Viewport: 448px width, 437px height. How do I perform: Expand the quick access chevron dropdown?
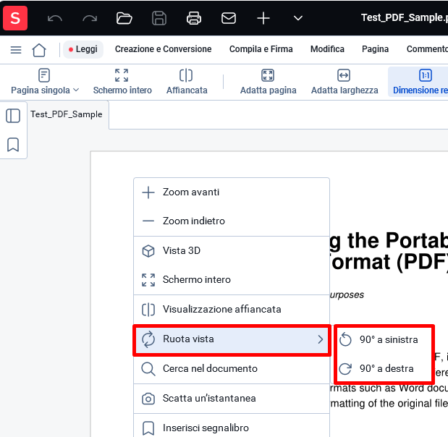pos(298,18)
